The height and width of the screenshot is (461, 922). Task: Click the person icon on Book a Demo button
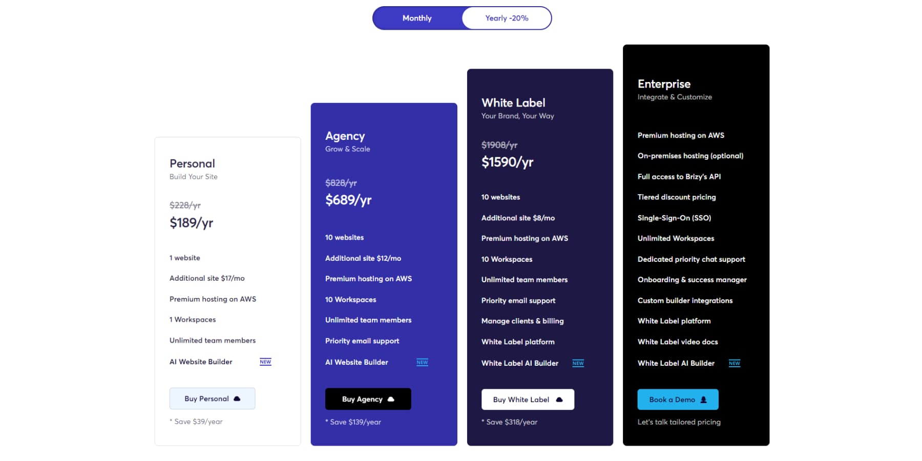[x=704, y=400]
